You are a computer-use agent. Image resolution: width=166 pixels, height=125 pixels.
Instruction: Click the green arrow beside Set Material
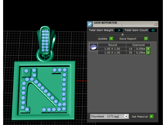pyautogui.click(x=151, y=116)
